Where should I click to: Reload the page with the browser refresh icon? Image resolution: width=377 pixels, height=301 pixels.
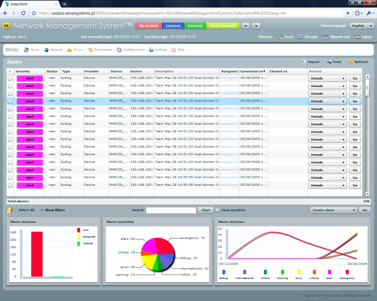23,13
